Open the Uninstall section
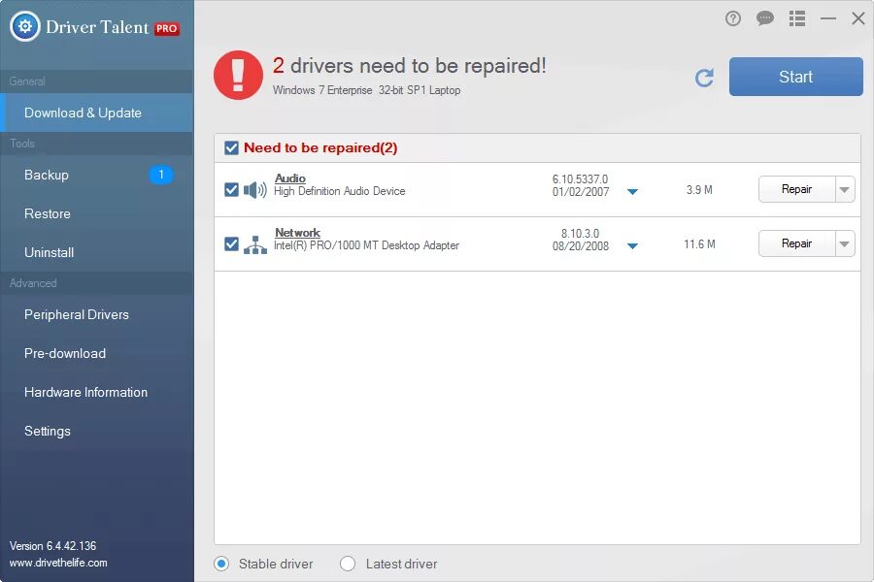Viewport: 874px width, 582px height. tap(96, 252)
